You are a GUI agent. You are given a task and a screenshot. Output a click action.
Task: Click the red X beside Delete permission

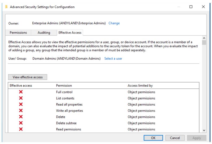(21, 117)
